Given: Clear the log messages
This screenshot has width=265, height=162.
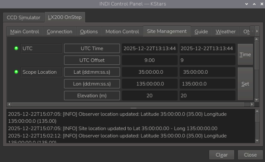Looking at the screenshot, I should (222, 155).
